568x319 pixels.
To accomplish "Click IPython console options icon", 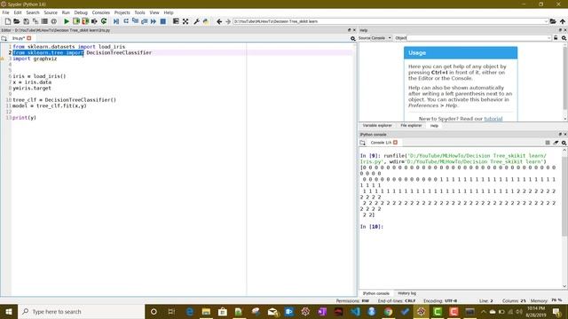I will pyautogui.click(x=564, y=143).
